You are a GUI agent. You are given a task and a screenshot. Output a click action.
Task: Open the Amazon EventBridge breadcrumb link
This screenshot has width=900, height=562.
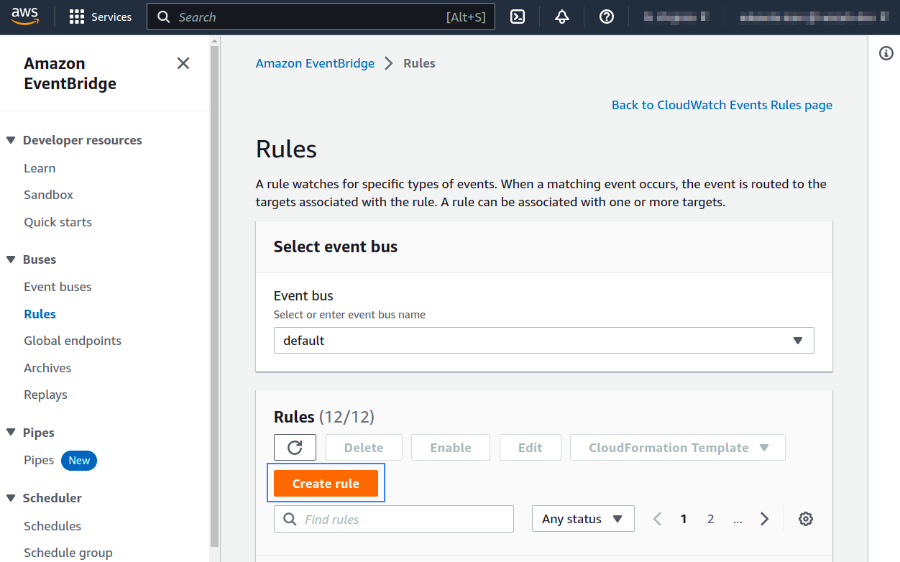(x=315, y=63)
